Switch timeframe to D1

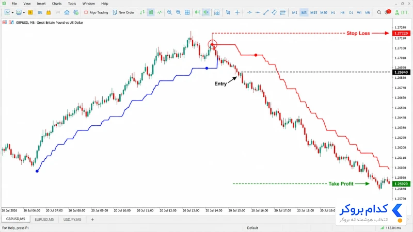351,12
